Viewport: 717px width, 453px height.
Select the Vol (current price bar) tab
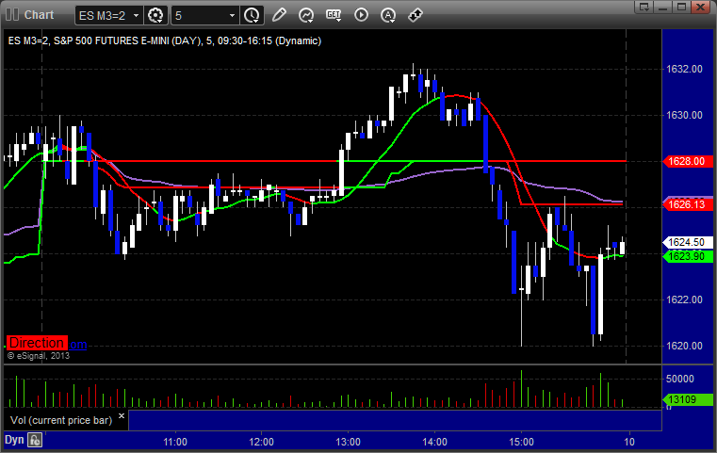tap(61, 420)
